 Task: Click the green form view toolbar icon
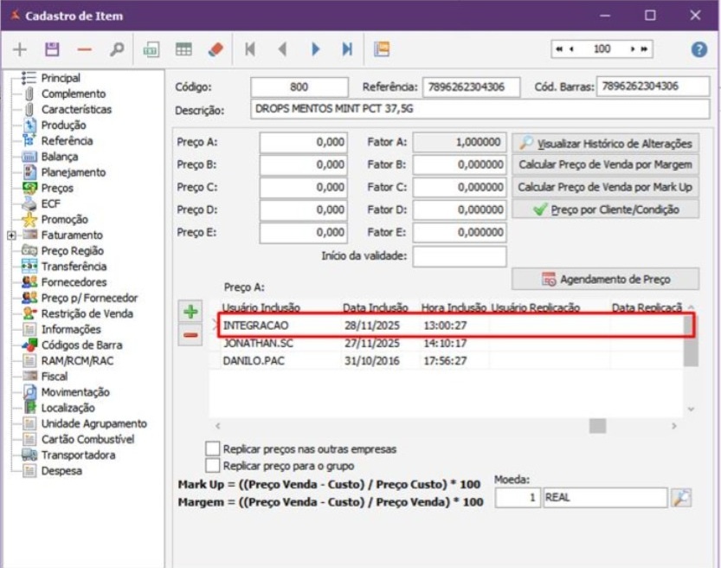[x=151, y=49]
